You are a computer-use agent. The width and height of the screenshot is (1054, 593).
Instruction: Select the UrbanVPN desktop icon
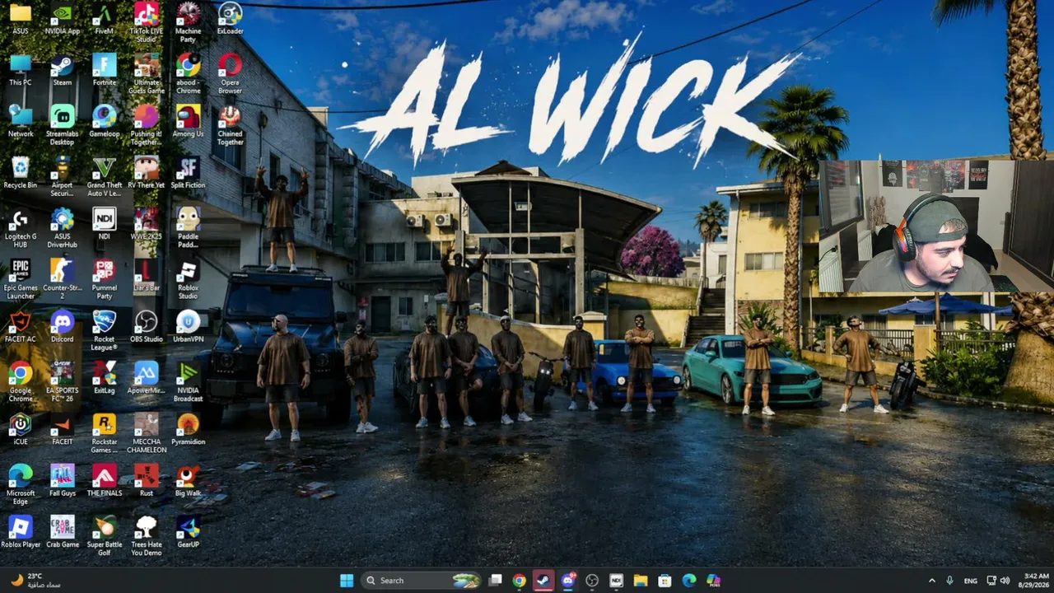(189, 326)
